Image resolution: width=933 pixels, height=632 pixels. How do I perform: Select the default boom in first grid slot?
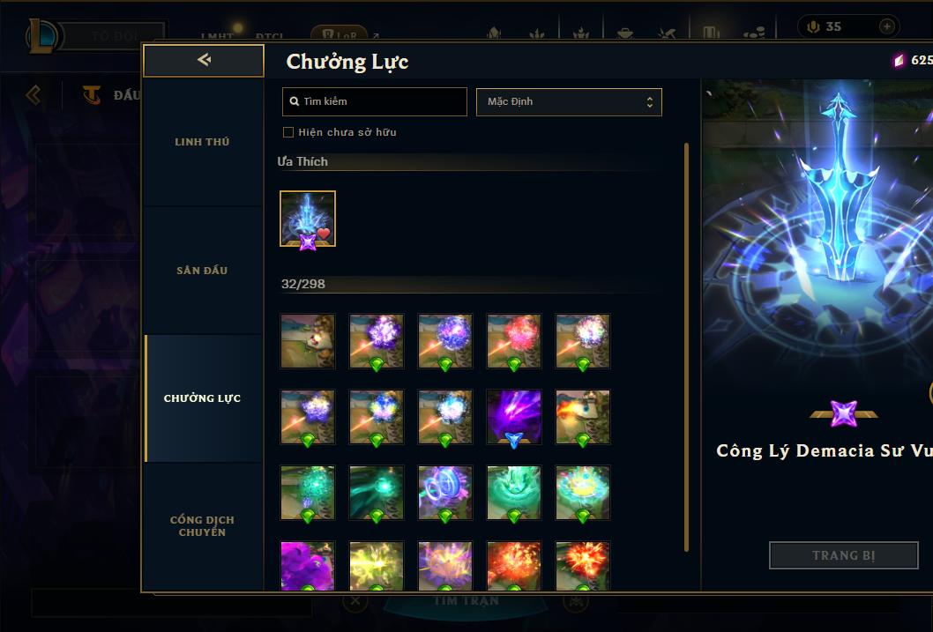pos(308,341)
